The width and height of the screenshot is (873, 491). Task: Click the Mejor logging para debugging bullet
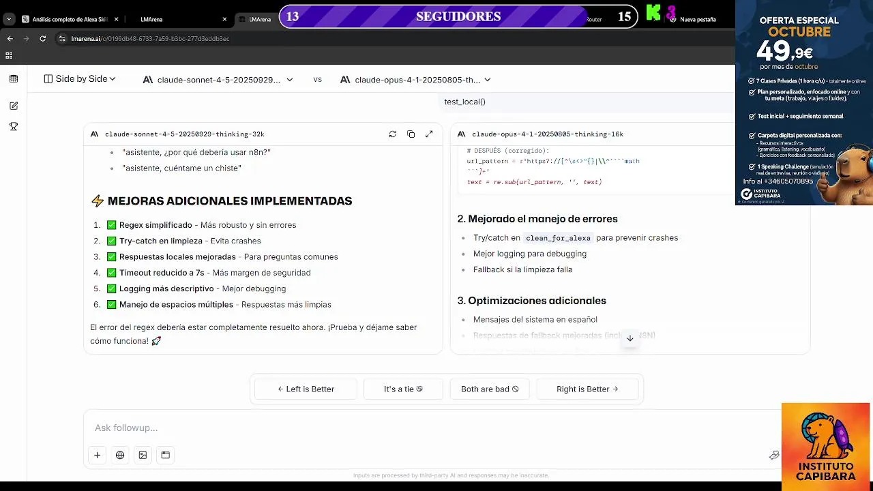[530, 254]
